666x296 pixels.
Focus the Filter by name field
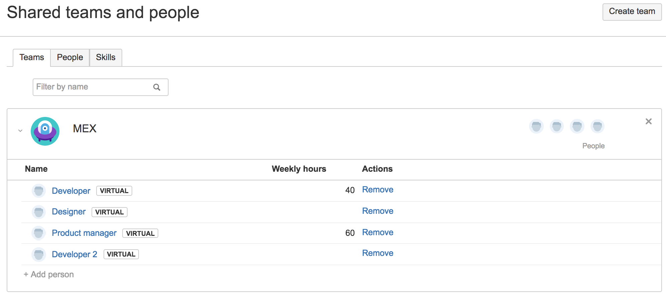pyautogui.click(x=101, y=87)
